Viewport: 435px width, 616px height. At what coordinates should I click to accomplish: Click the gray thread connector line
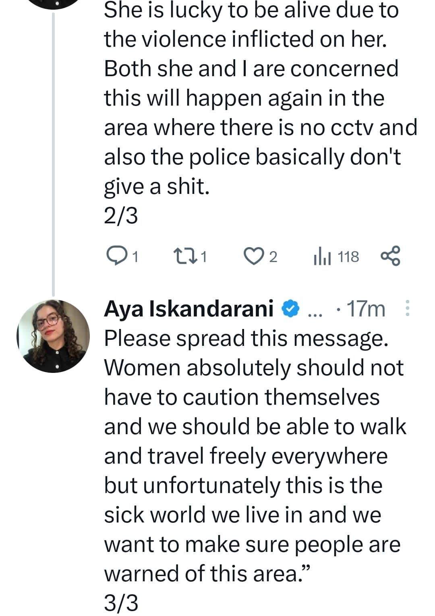tap(53, 153)
